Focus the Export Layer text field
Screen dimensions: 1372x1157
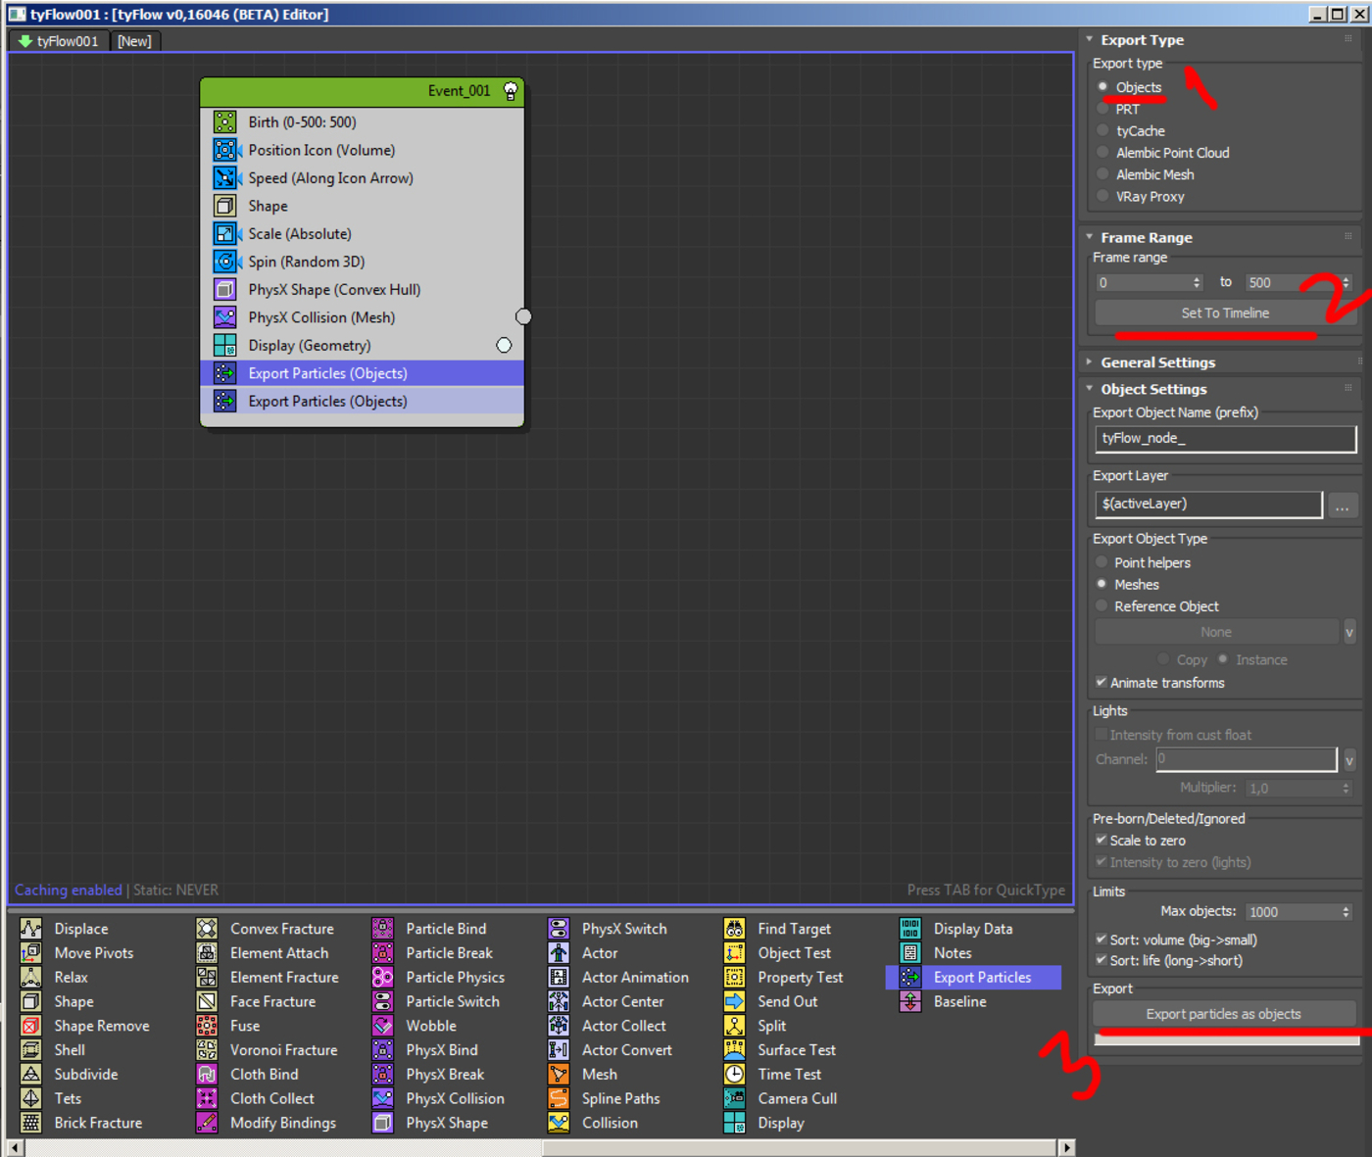1208,505
